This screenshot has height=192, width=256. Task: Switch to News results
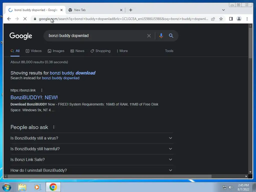click(77, 51)
